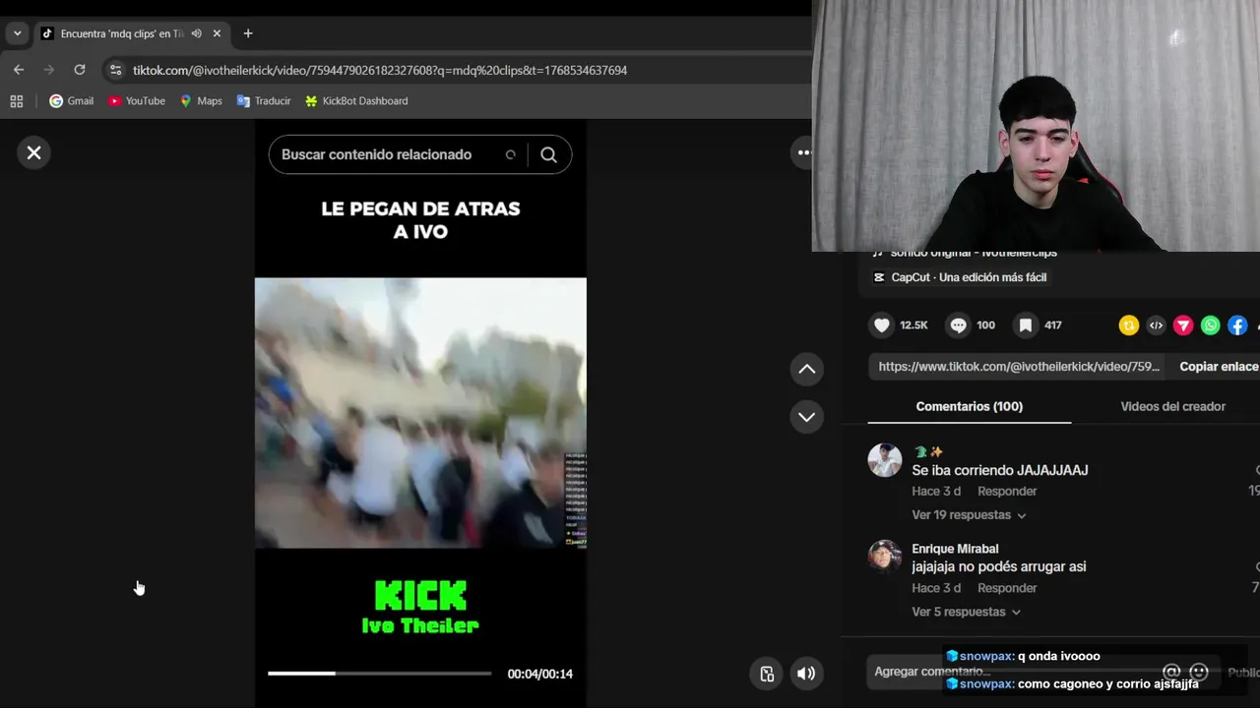
Task: Select the video URL link field
Action: (1019, 367)
